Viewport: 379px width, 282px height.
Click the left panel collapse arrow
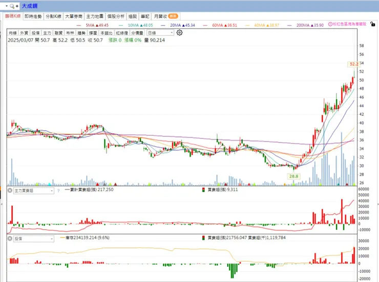2,205
